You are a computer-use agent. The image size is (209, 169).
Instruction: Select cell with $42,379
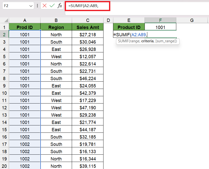point(88,93)
